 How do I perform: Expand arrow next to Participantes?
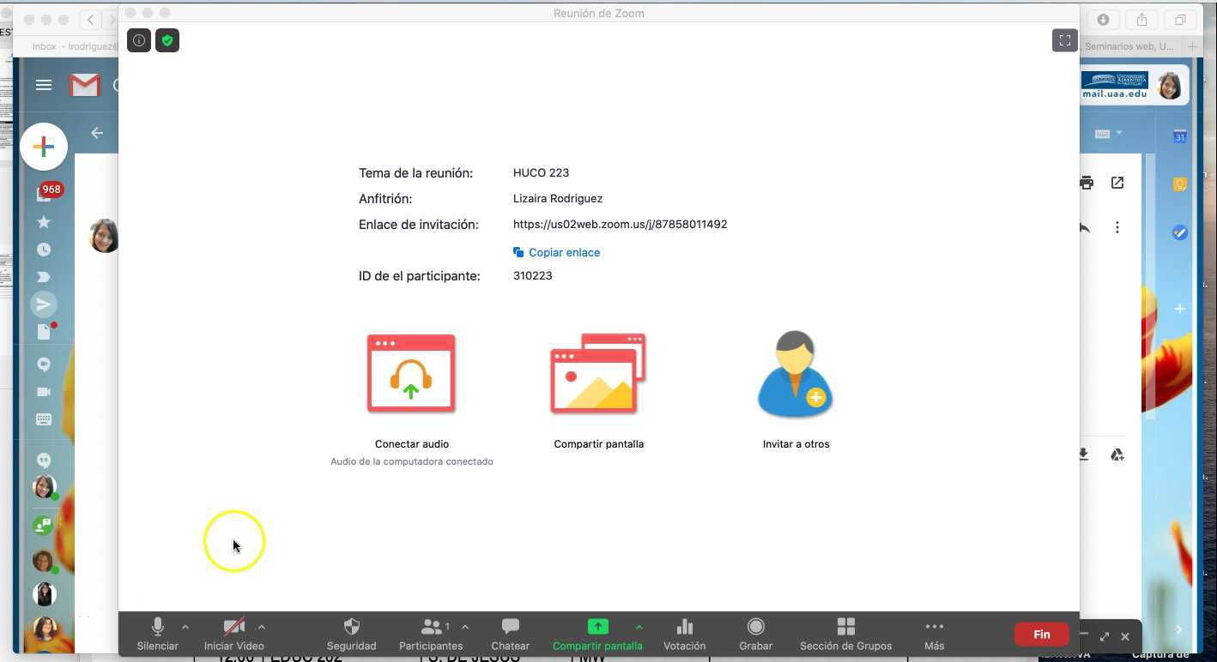tap(465, 627)
